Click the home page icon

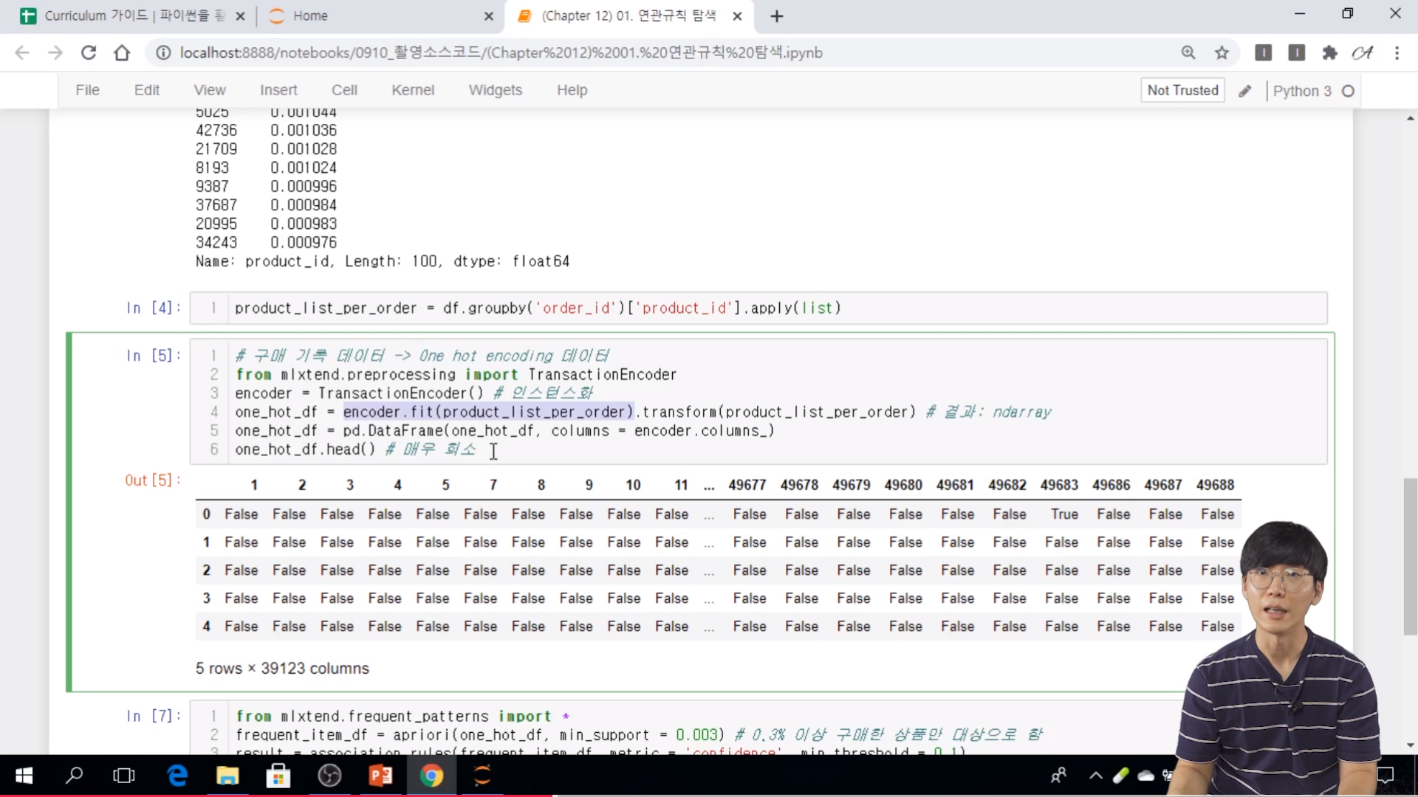tap(122, 52)
